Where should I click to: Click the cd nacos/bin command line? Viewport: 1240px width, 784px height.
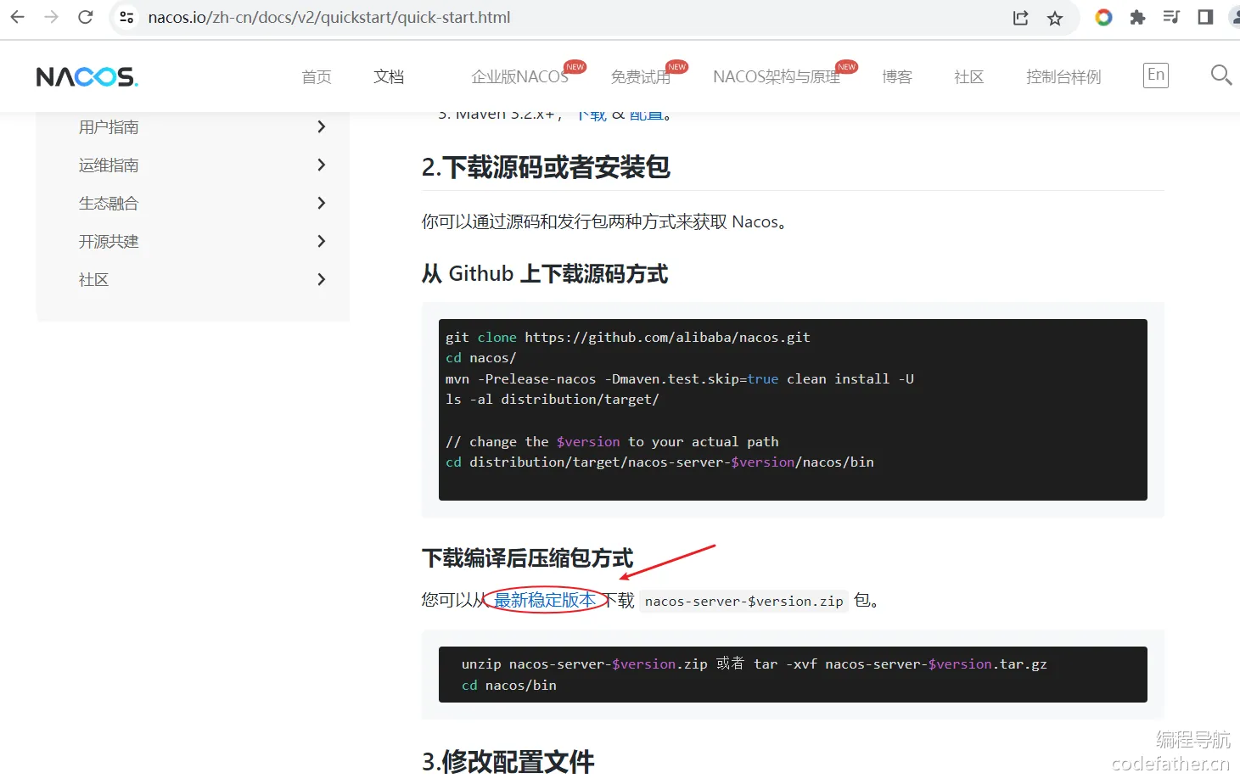[x=509, y=686]
